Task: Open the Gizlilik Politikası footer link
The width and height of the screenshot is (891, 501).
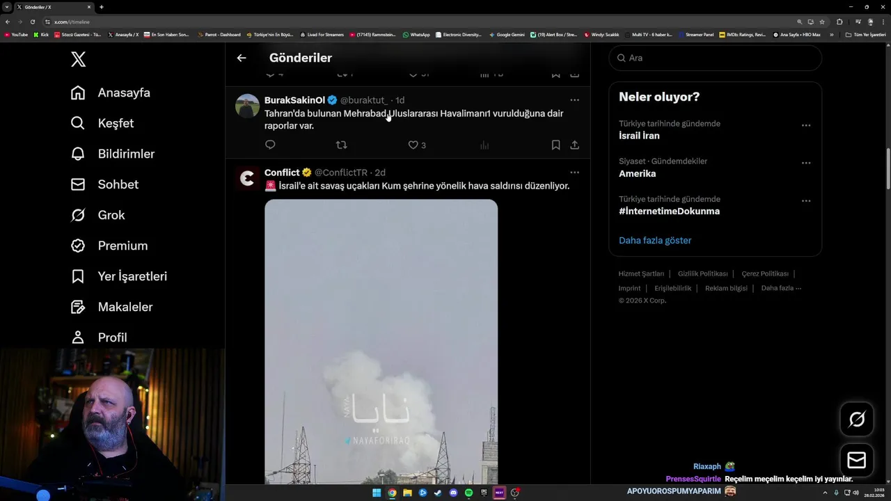Action: [x=702, y=273]
